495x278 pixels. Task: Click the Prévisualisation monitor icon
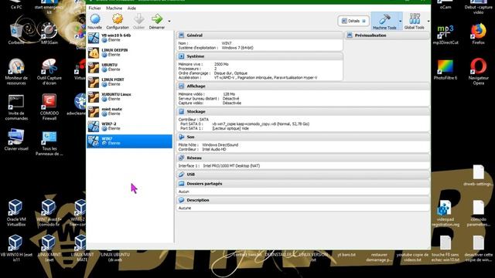click(x=350, y=36)
